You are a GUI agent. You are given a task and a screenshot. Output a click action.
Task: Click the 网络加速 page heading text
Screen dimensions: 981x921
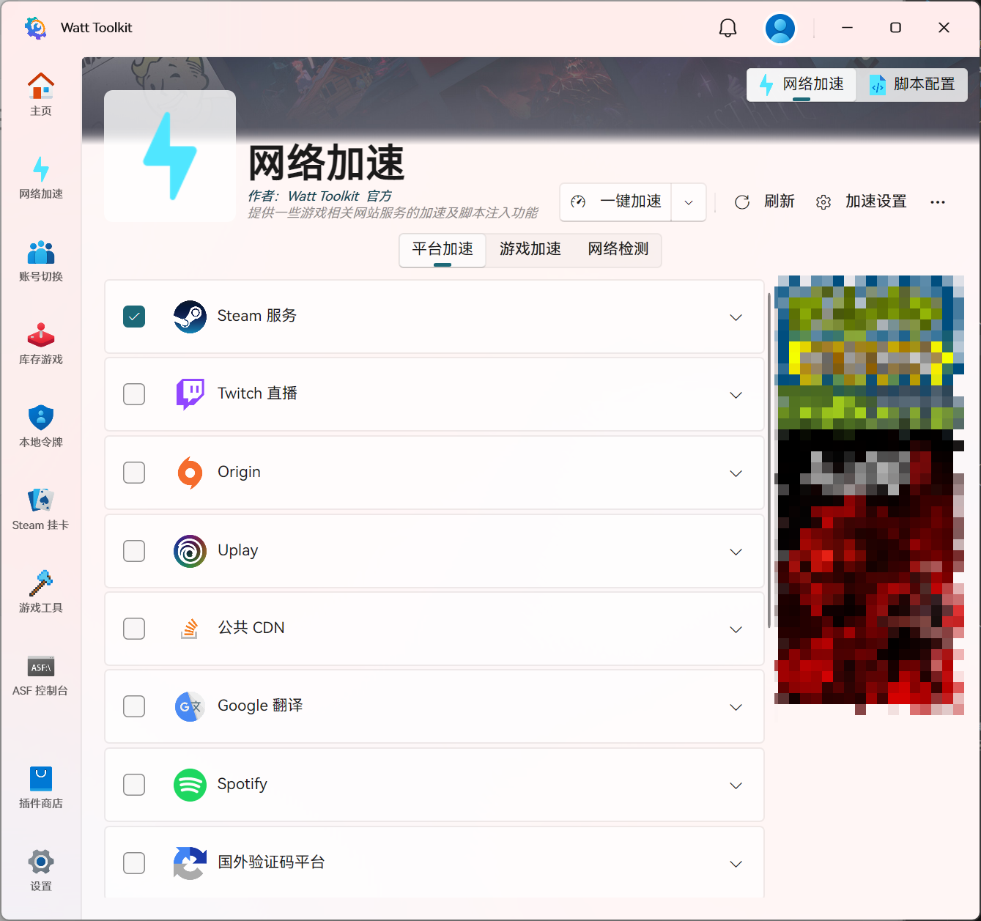[x=327, y=163]
